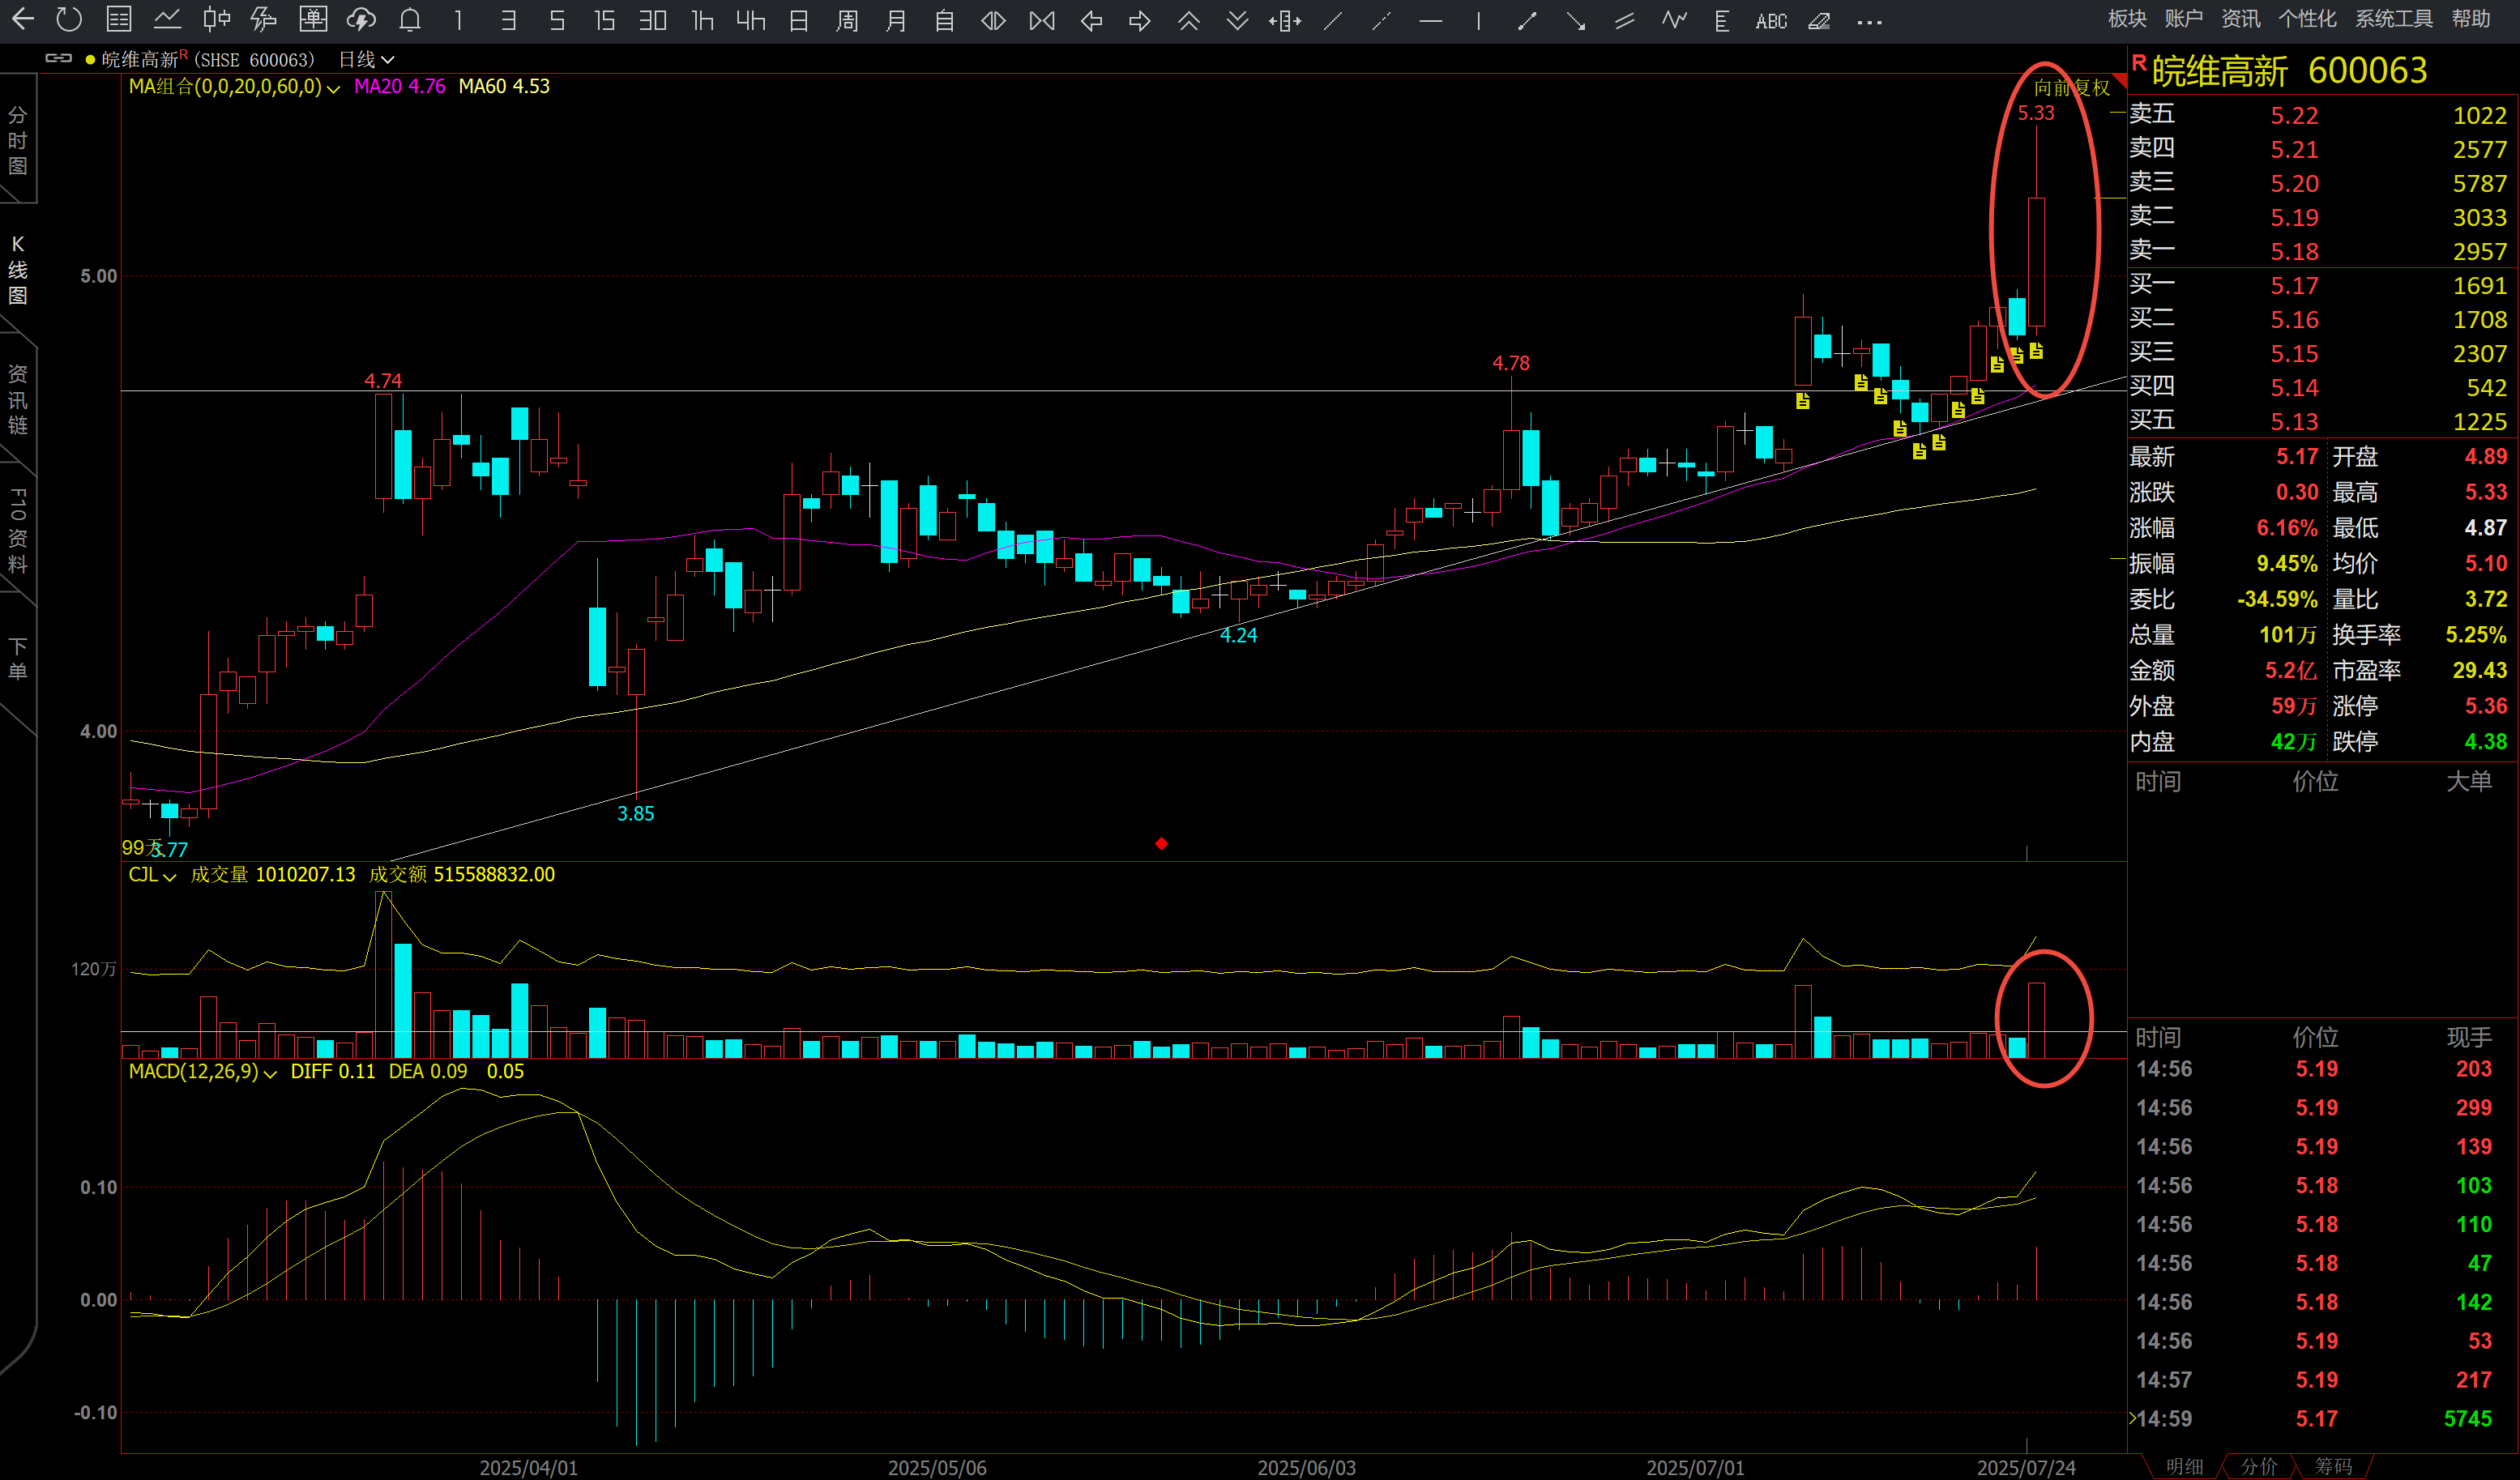
Task: Open the alert bell icon
Action: 410,20
